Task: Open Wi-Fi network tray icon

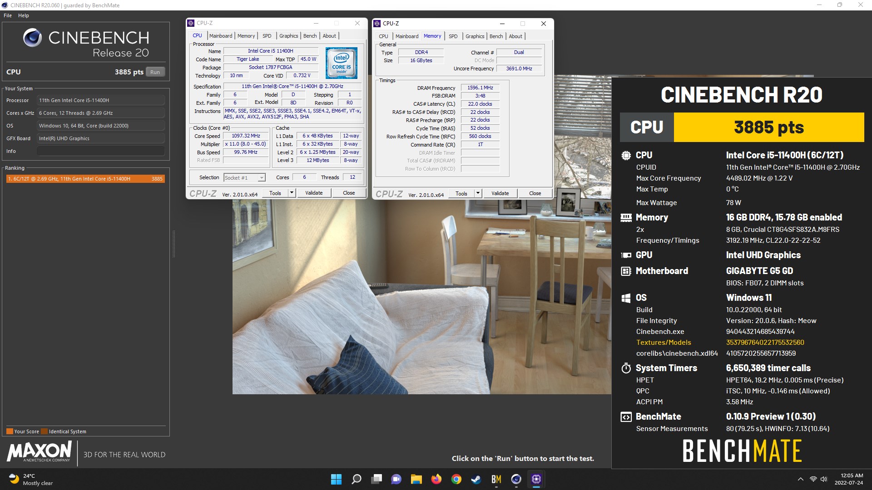Action: tap(813, 479)
